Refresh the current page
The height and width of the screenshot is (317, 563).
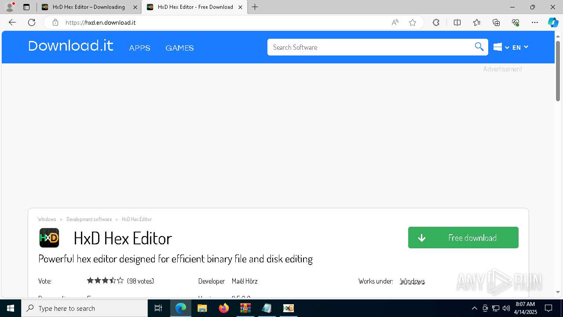32,22
